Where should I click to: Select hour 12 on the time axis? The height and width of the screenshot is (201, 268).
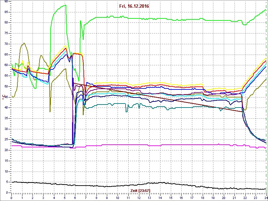coord(139,198)
